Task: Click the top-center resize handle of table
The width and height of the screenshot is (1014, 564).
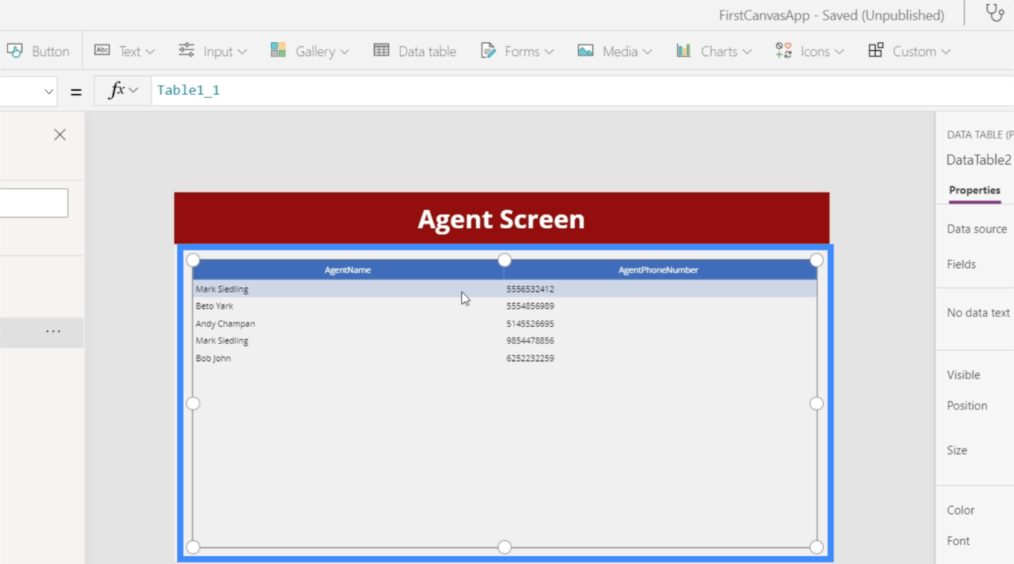Action: 505,260
